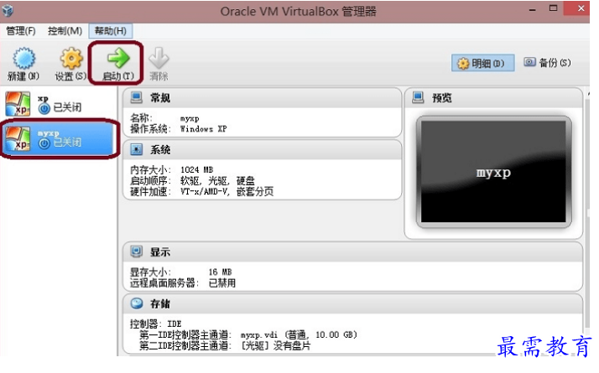The image size is (599, 373).
Task: Click the 预览 section header
Action: click(x=493, y=98)
